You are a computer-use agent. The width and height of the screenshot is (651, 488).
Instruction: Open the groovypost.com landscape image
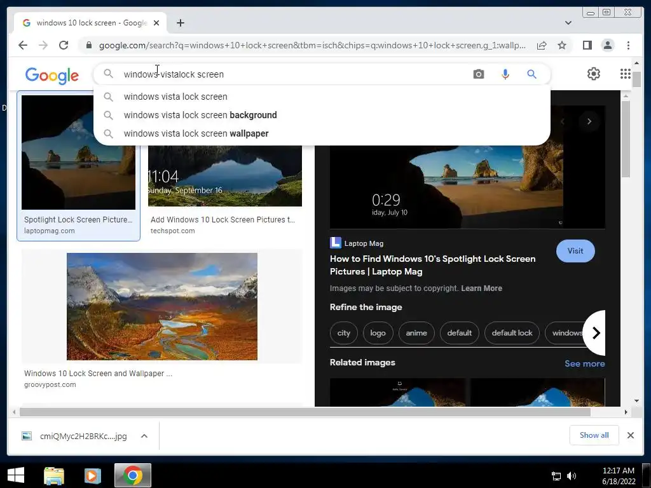(x=162, y=306)
